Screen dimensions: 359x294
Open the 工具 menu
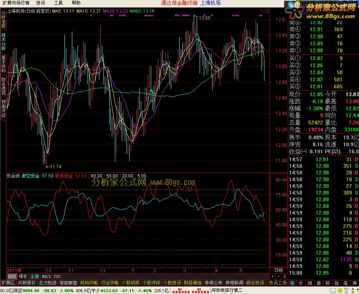[58, 3]
